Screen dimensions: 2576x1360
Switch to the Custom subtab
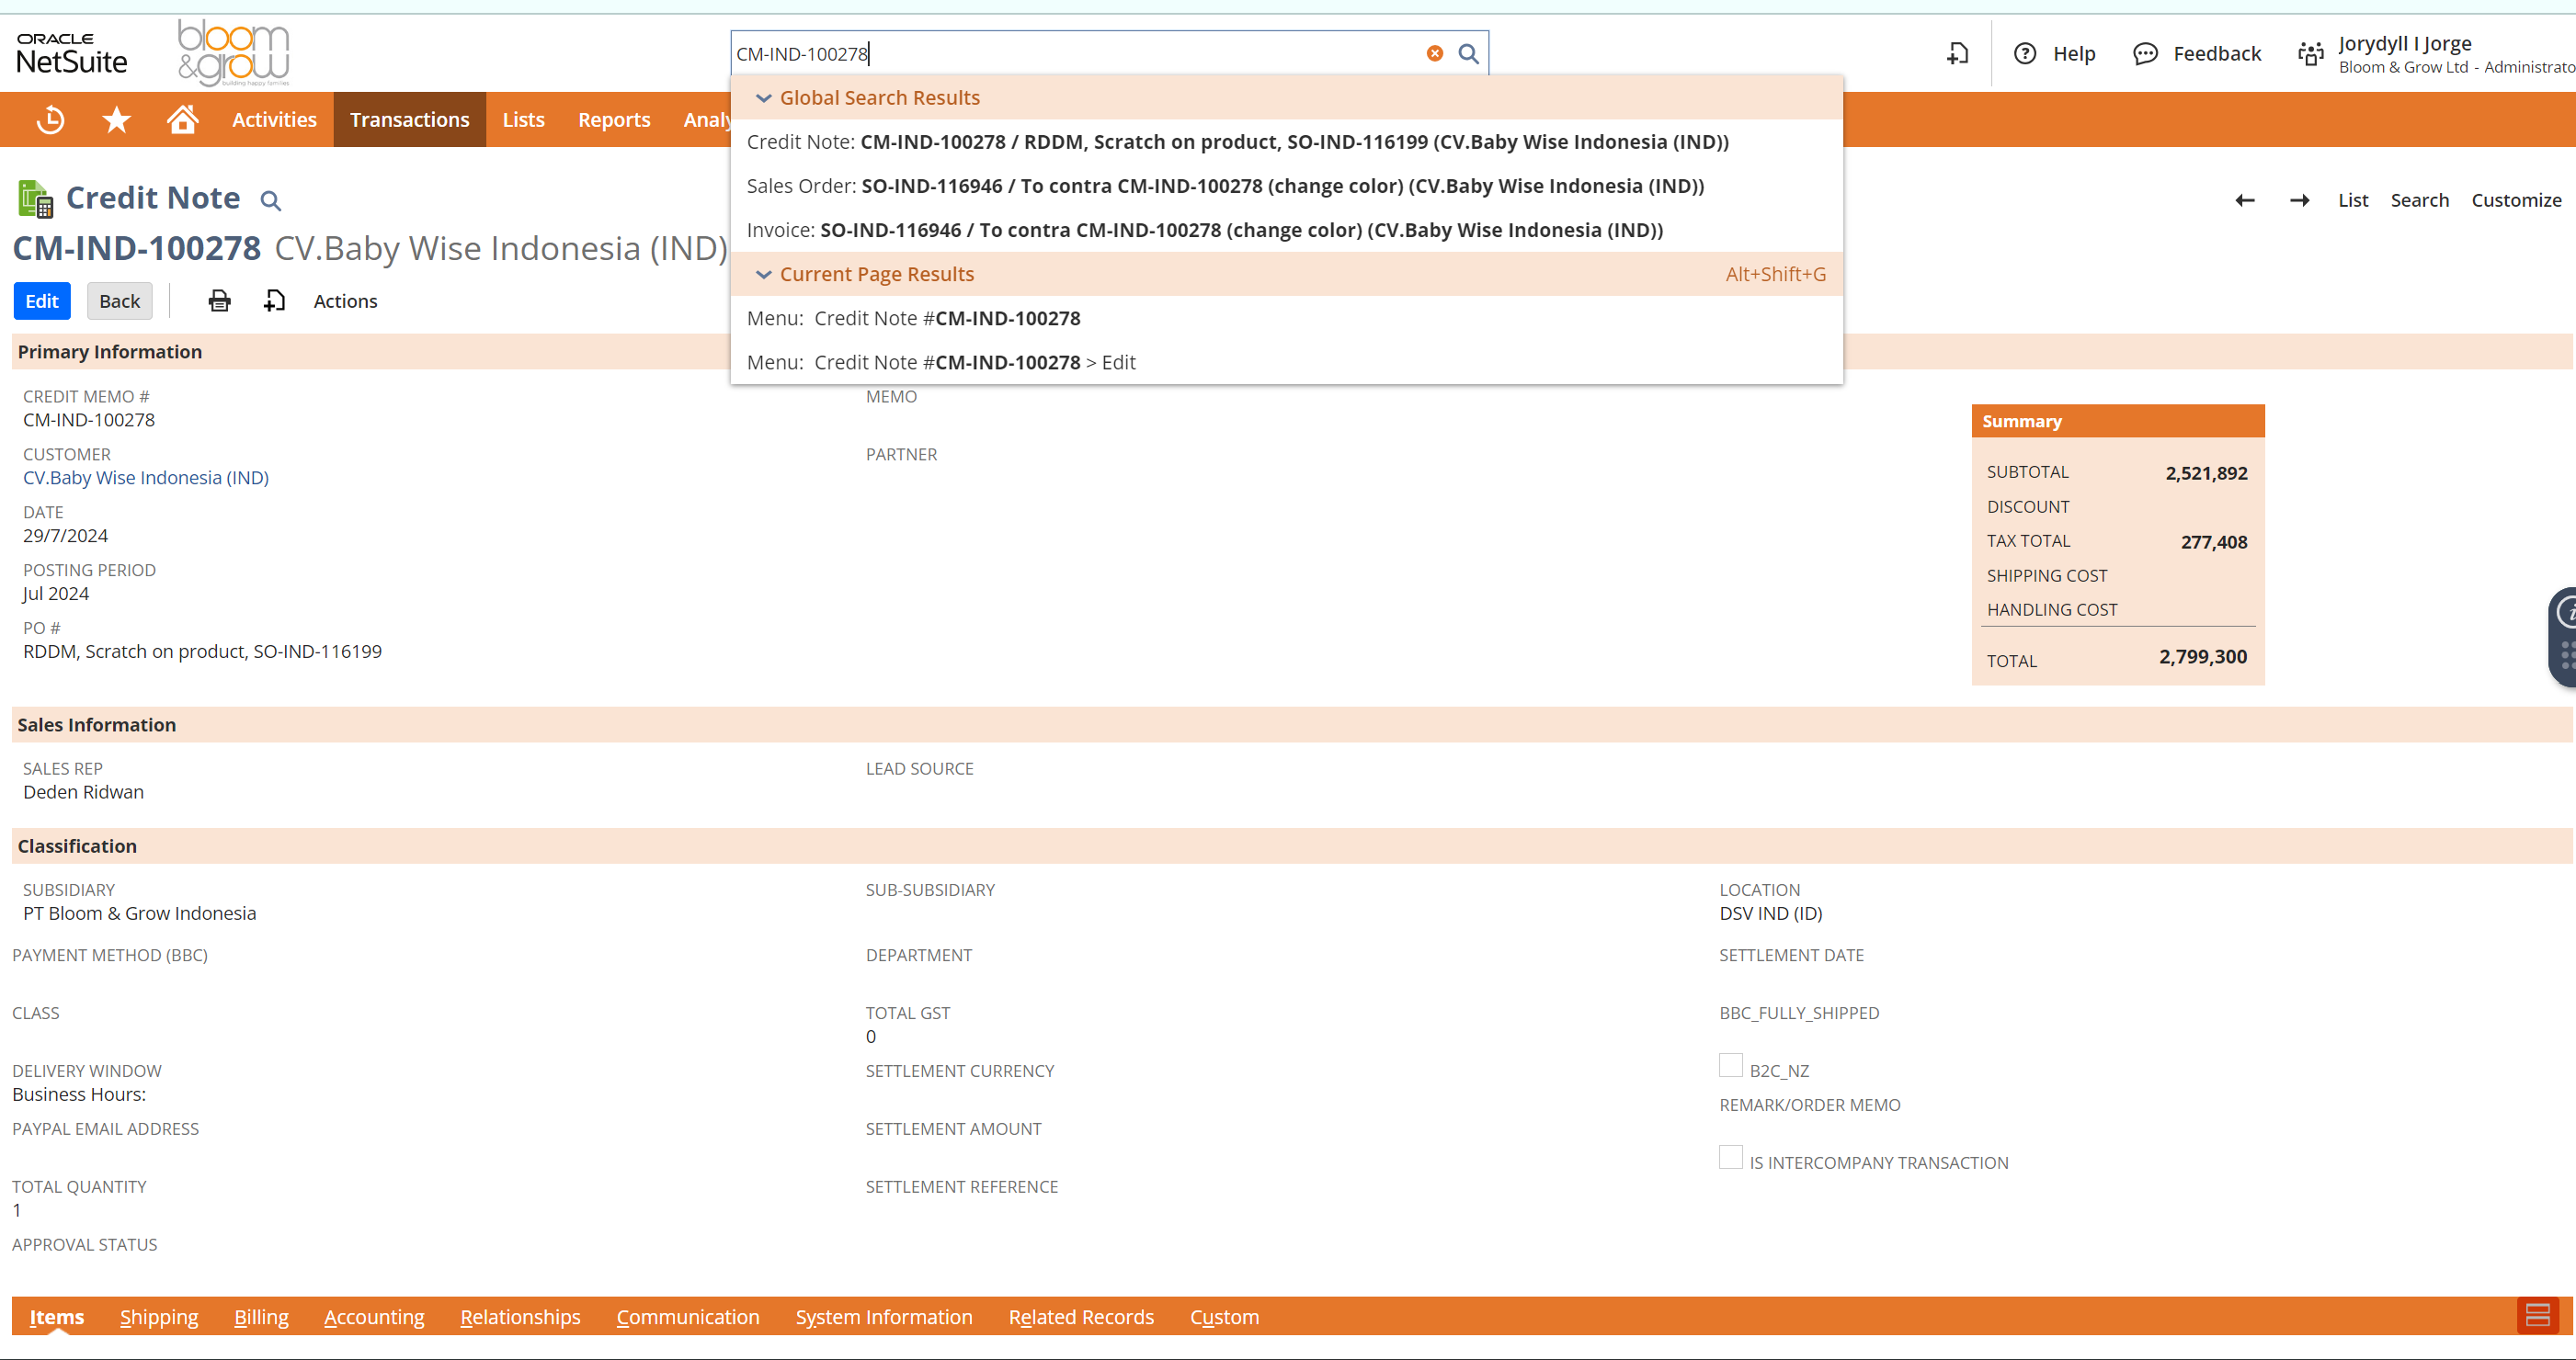(x=1224, y=1317)
